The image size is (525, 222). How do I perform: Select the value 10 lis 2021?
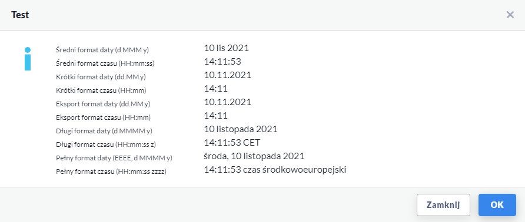tap(227, 48)
